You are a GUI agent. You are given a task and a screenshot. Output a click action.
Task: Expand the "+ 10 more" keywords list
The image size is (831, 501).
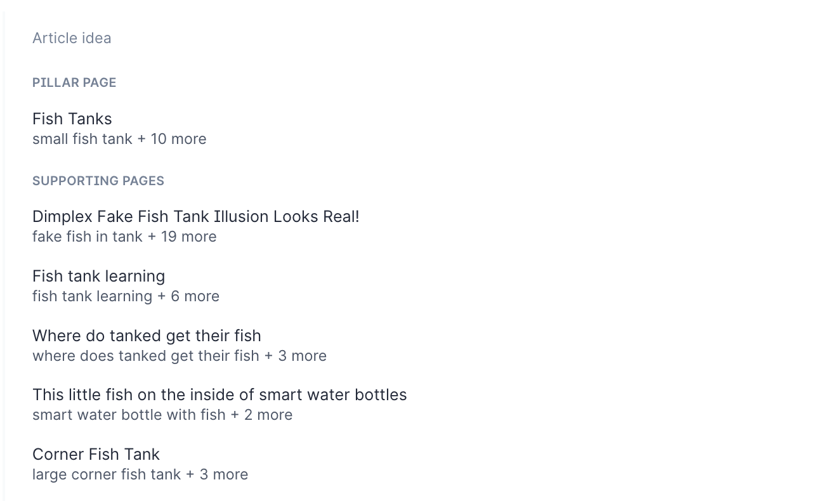click(x=172, y=139)
